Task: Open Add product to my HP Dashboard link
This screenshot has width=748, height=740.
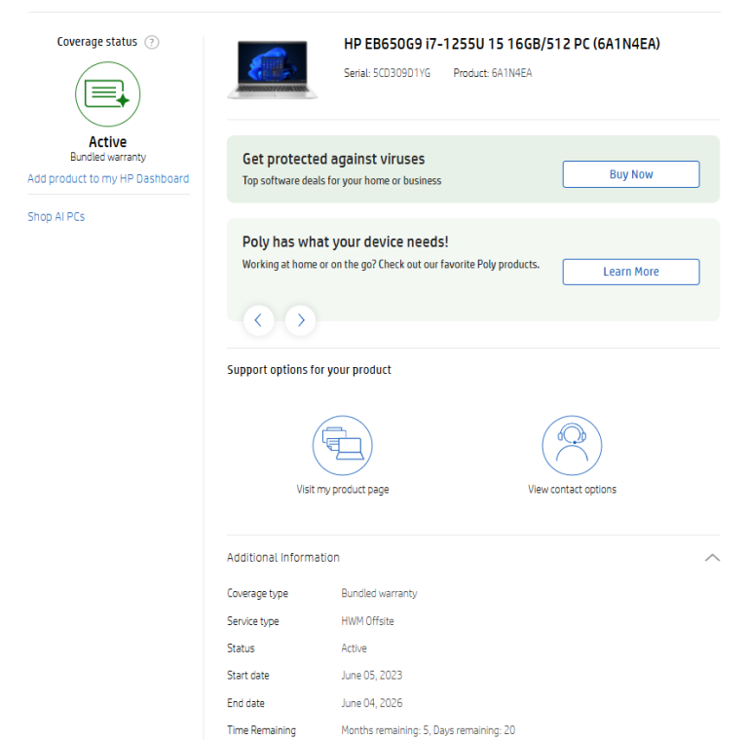Action: coord(108,179)
